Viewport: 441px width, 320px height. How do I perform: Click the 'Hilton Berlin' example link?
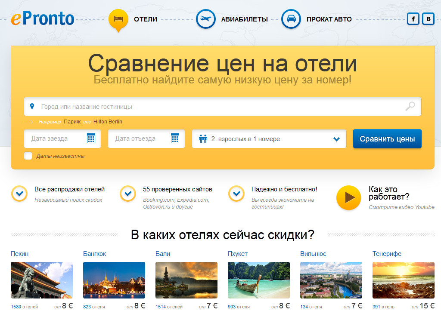pos(108,122)
